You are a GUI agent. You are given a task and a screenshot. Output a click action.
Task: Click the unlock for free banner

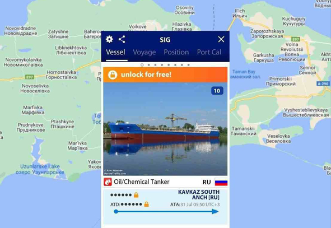point(165,75)
